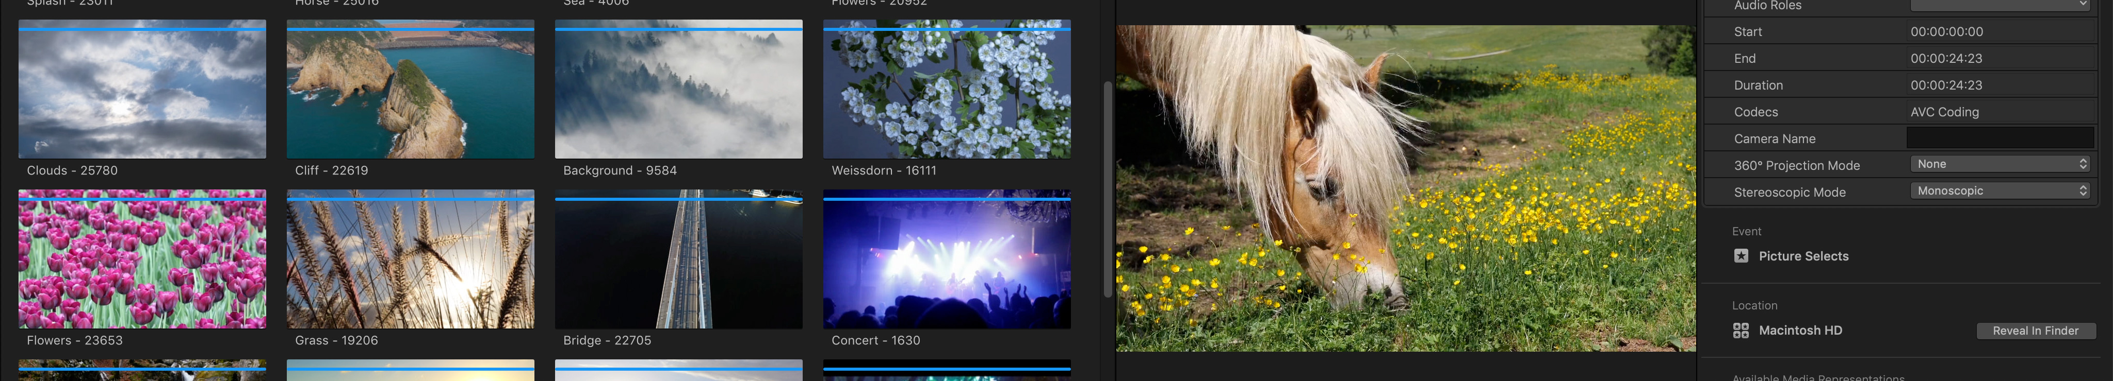Click the Macintosh HD library icon
Screen dimensions: 2113x381
coord(1741,330)
